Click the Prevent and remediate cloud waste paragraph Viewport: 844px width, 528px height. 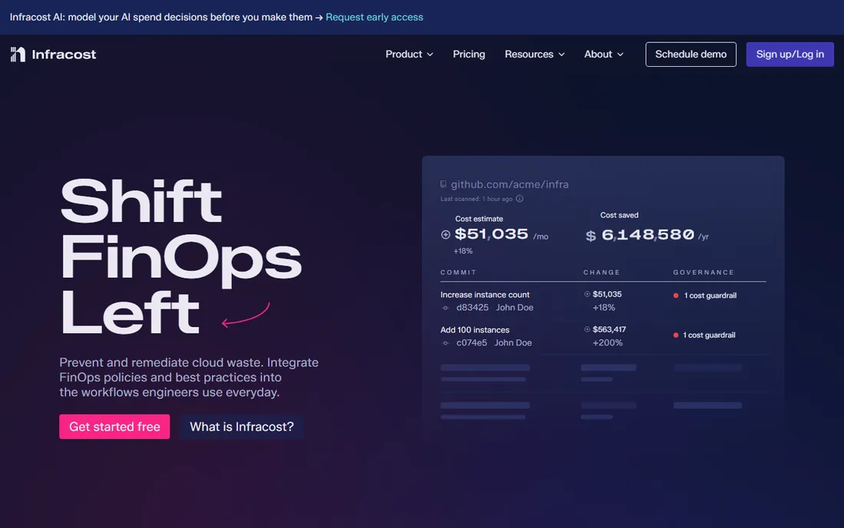click(189, 378)
